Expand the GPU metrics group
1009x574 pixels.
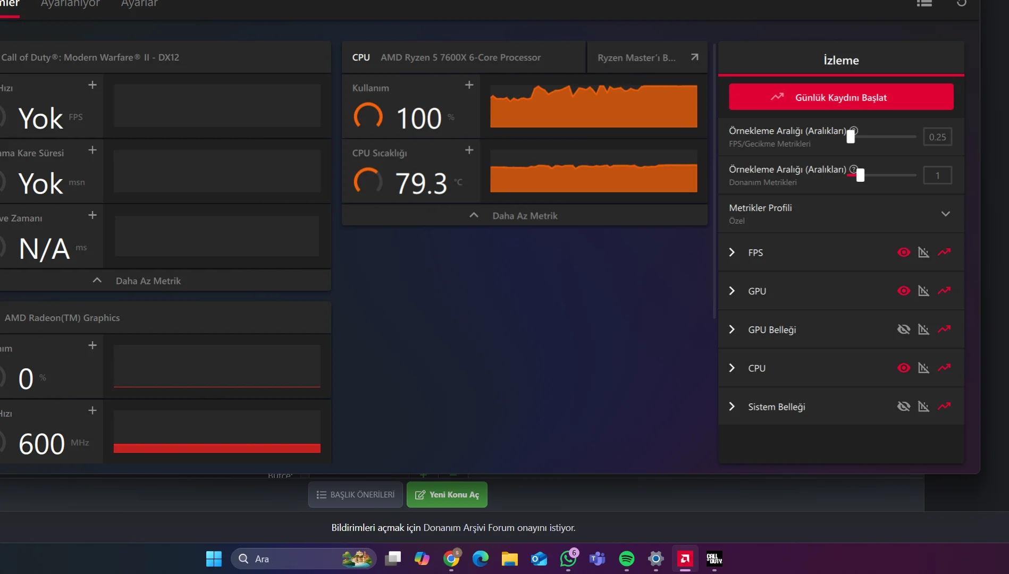(732, 291)
